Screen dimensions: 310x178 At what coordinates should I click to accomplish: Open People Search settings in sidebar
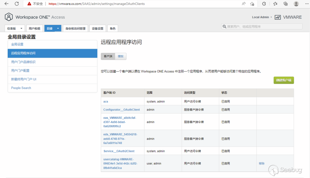point(21,88)
